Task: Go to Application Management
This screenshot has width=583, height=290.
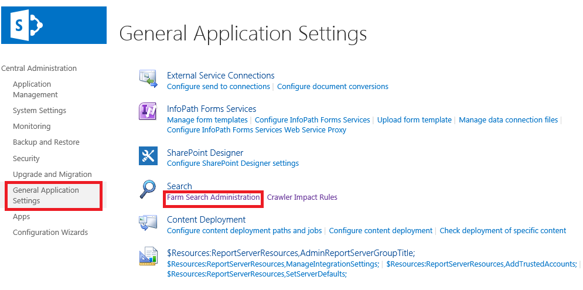Action: tap(35, 89)
